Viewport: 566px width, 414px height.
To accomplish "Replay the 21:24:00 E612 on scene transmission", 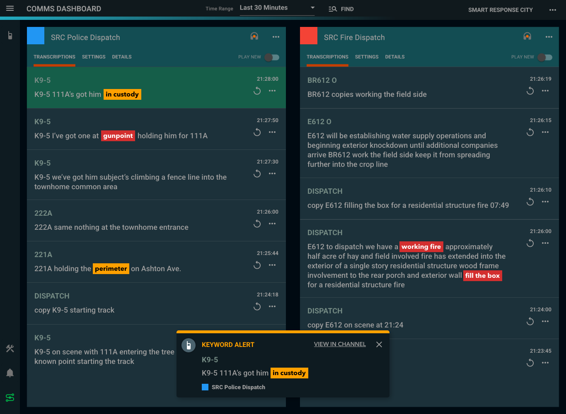I will click(x=530, y=321).
